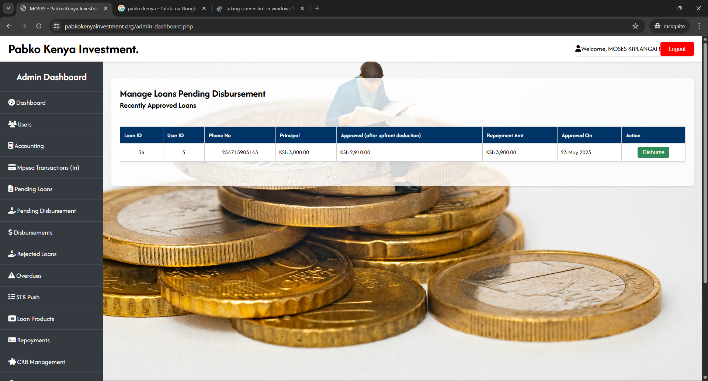
Task: Click the page's vertical scrollbar
Action: (x=705, y=162)
